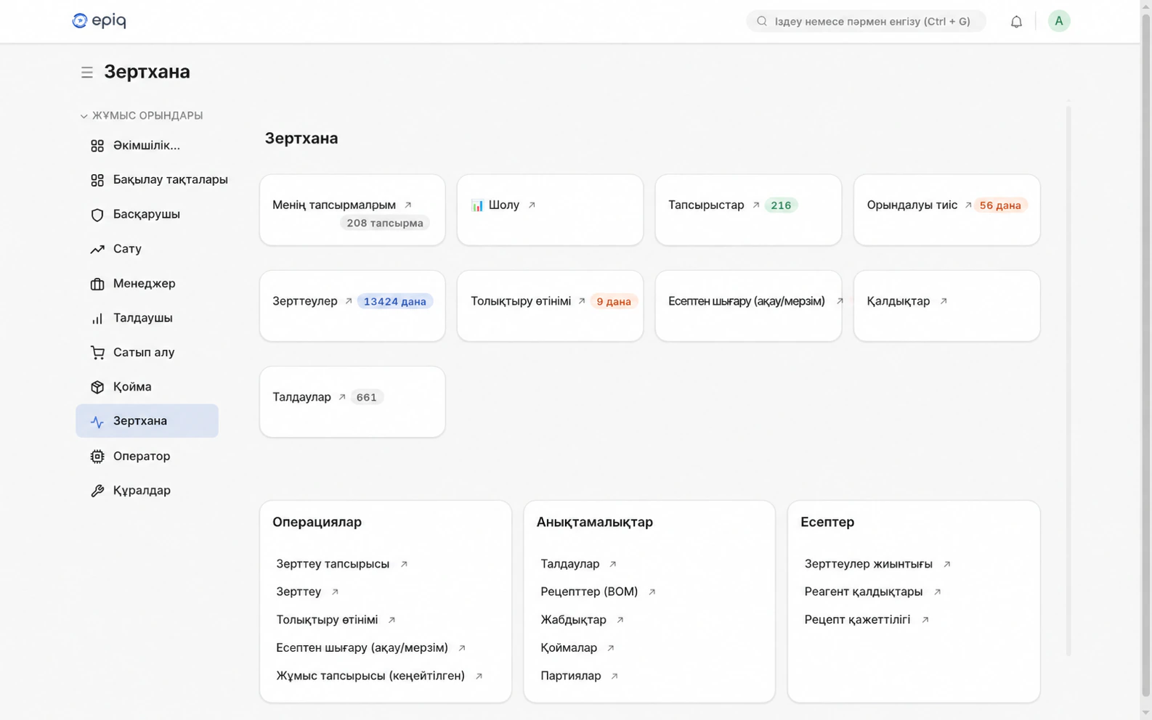Image resolution: width=1152 pixels, height=720 pixels.
Task: Click the box icon for Қойма
Action: 97,387
